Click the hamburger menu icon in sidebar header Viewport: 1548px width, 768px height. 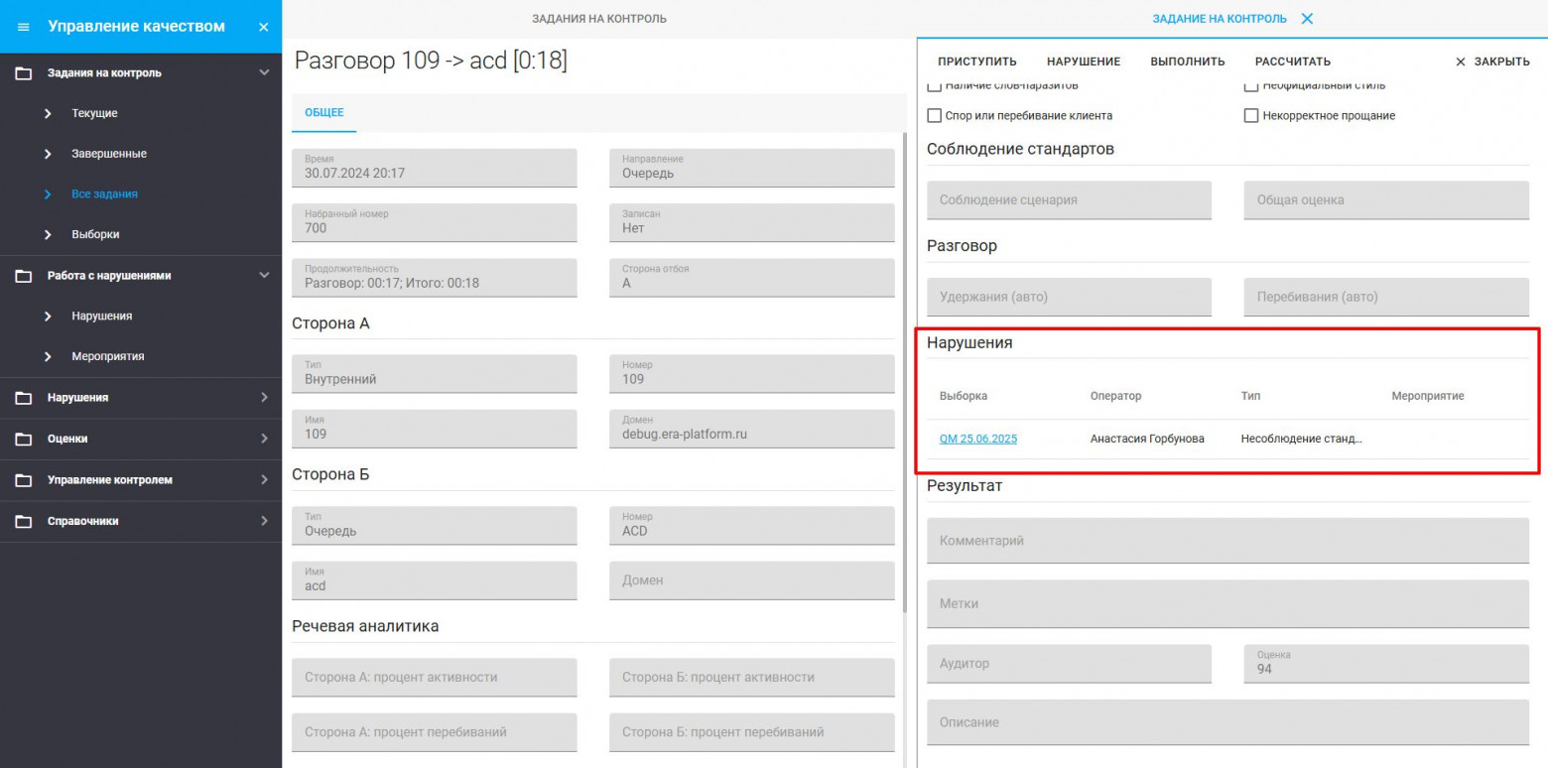click(x=24, y=27)
